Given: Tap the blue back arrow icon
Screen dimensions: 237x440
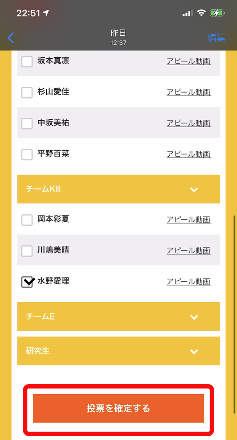Looking at the screenshot, I should 11,38.
